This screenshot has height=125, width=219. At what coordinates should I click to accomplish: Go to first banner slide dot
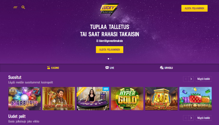[x=108, y=59]
